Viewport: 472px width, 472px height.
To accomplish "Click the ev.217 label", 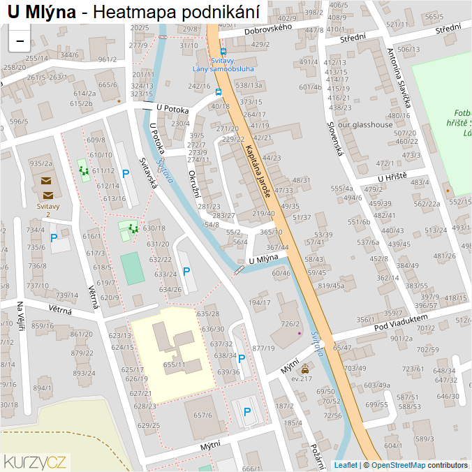I will pyautogui.click(x=302, y=378).
